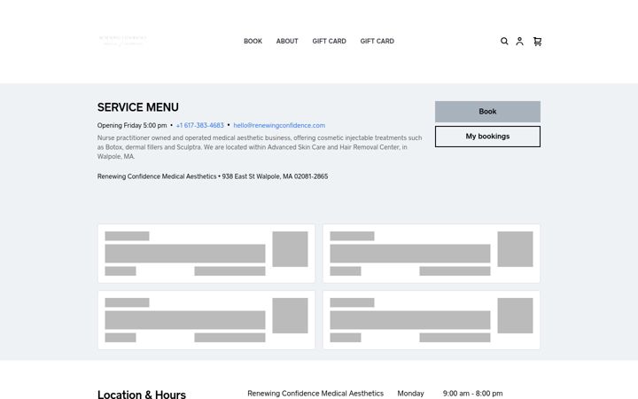638x399 pixels.
Task: Open the account profile icon
Action: [x=519, y=41]
